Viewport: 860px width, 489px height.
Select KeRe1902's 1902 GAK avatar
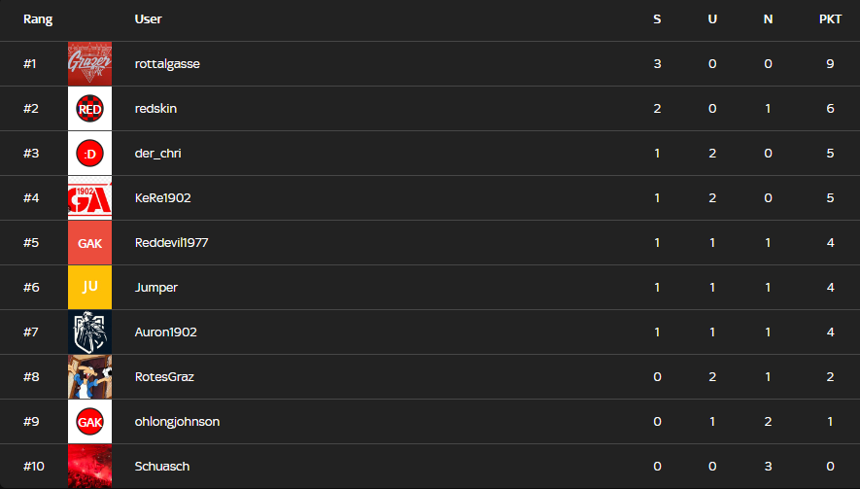point(89,198)
